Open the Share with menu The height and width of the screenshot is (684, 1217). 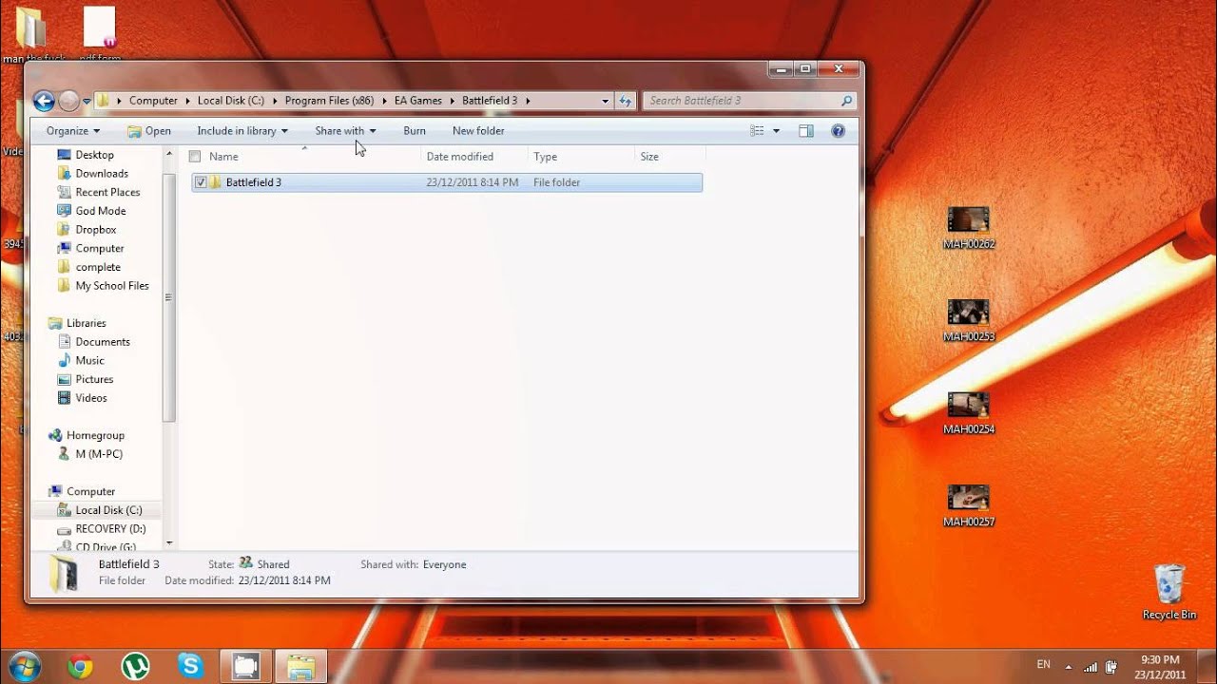[x=345, y=131]
